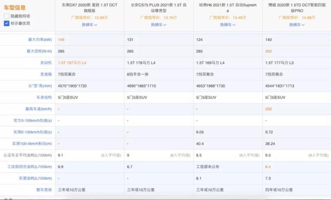
Task: Click the highlighted 300 max torque value
Action: [x=269, y=51]
